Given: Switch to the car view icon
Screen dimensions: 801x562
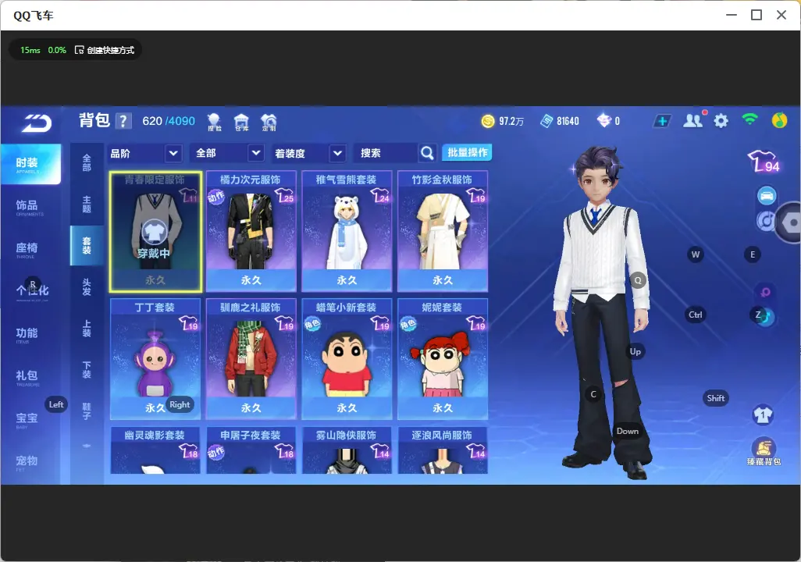Looking at the screenshot, I should [x=767, y=196].
